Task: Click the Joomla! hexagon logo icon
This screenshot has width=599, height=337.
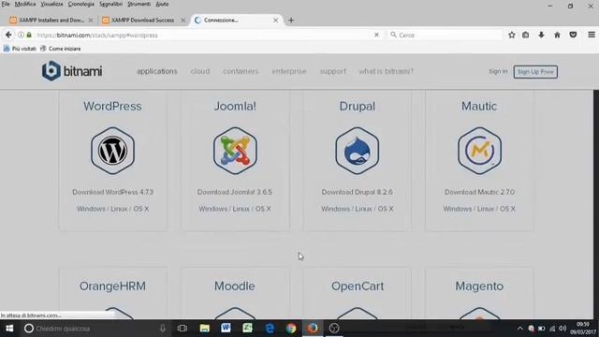Action: point(235,151)
